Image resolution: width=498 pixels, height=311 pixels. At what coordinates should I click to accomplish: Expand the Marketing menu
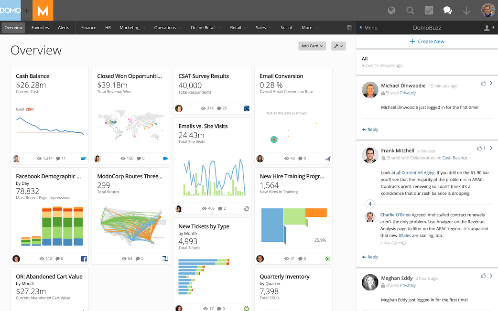pos(132,28)
